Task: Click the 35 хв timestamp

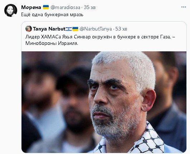Action: click(90, 8)
